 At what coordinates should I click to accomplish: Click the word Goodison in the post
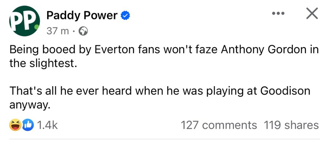pos(285,91)
